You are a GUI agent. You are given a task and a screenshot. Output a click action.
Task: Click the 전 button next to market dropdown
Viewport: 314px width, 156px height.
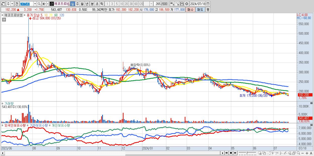click(x=17, y=4)
